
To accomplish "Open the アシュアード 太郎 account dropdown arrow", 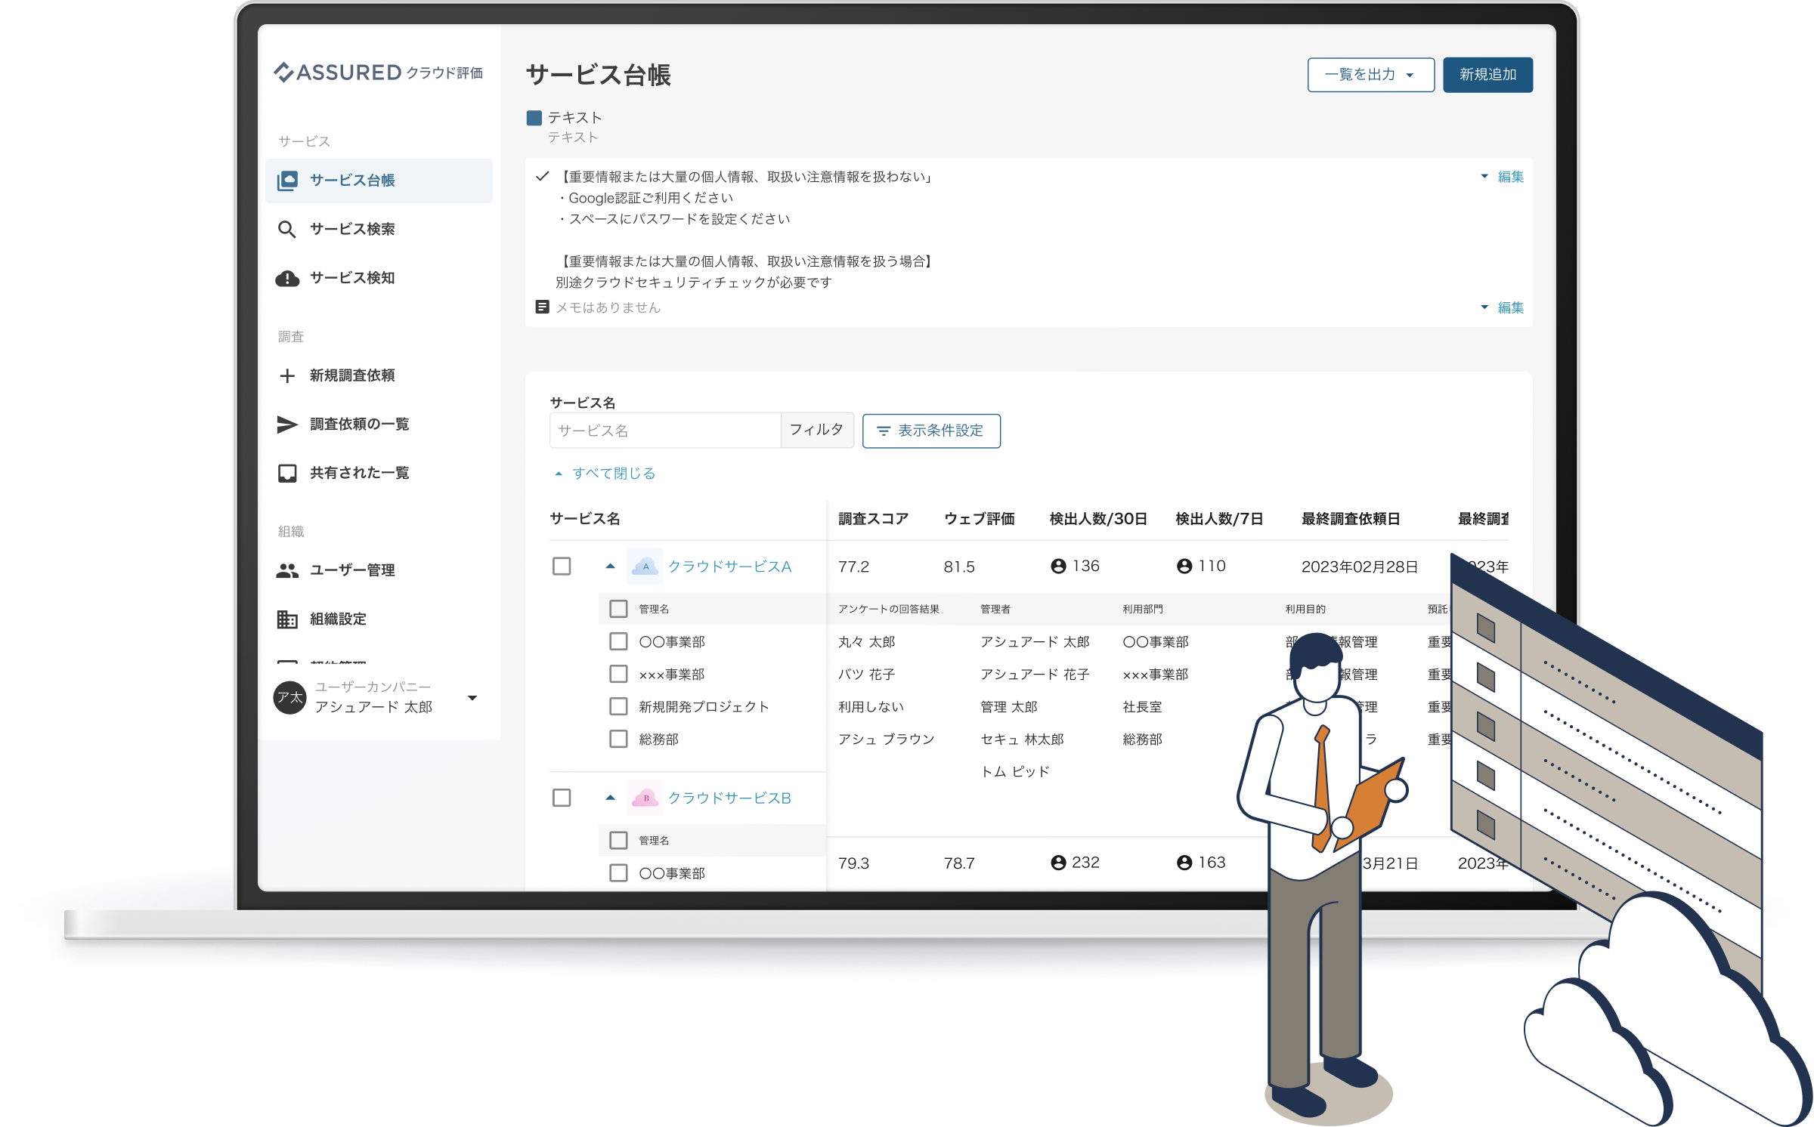I will coord(472,697).
